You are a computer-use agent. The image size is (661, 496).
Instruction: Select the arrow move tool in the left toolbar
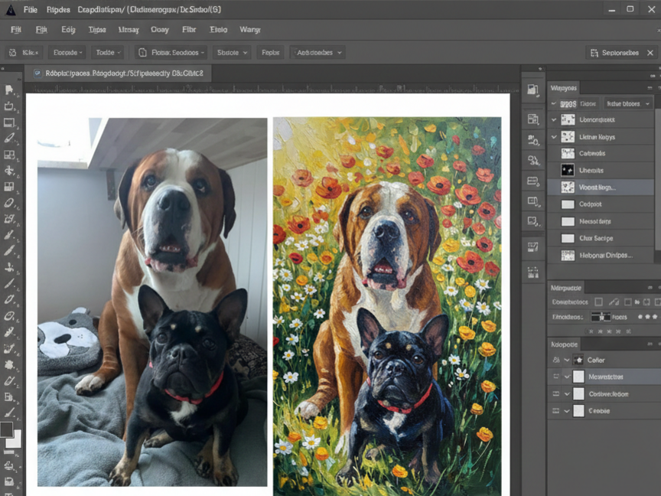pyautogui.click(x=9, y=90)
